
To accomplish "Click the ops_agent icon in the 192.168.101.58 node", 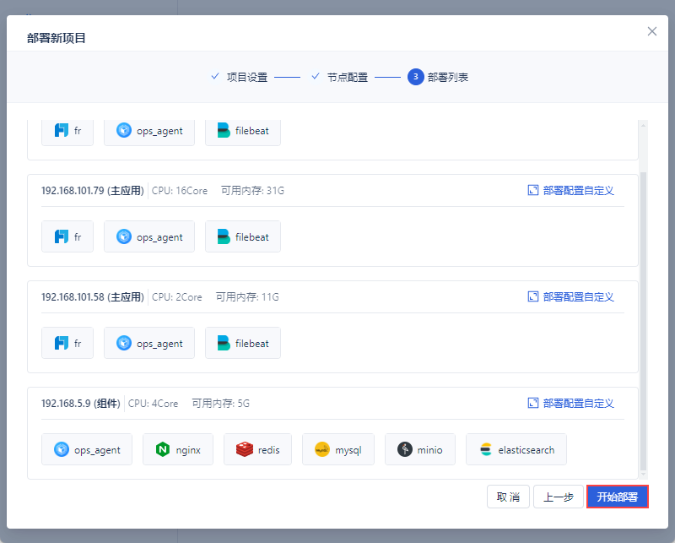I will 124,343.
